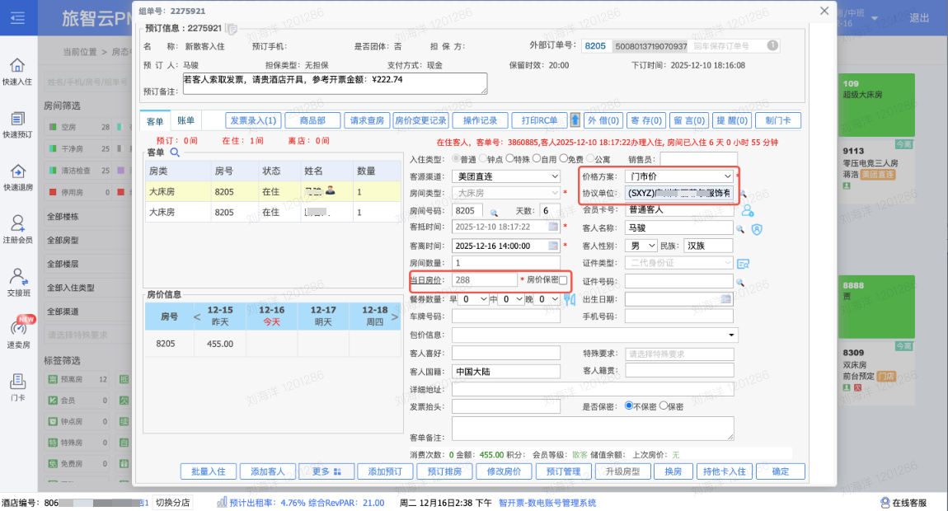Open the 价格方案 dropdown
This screenshot has width=948, height=511.
[x=678, y=176]
